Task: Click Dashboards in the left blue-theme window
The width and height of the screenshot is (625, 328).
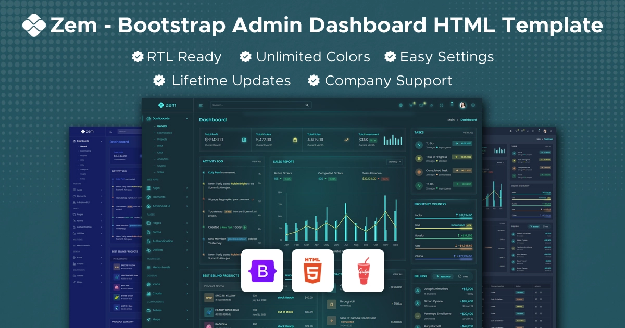Action: 82,141
